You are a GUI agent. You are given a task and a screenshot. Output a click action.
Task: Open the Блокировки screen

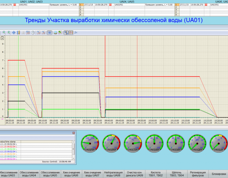click(219, 173)
